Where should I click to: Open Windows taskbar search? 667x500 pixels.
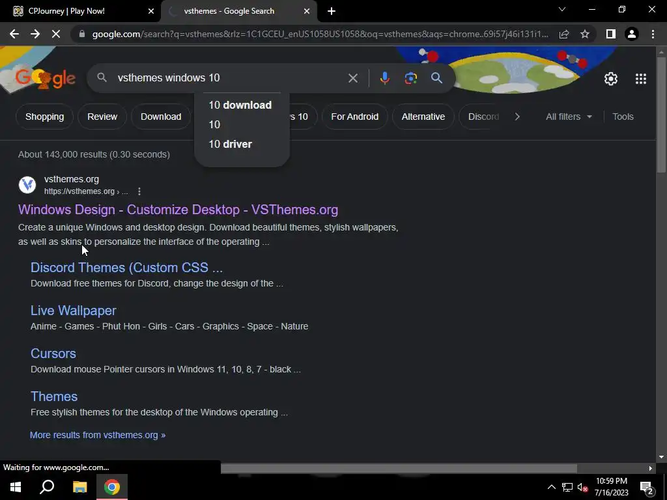pyautogui.click(x=47, y=487)
